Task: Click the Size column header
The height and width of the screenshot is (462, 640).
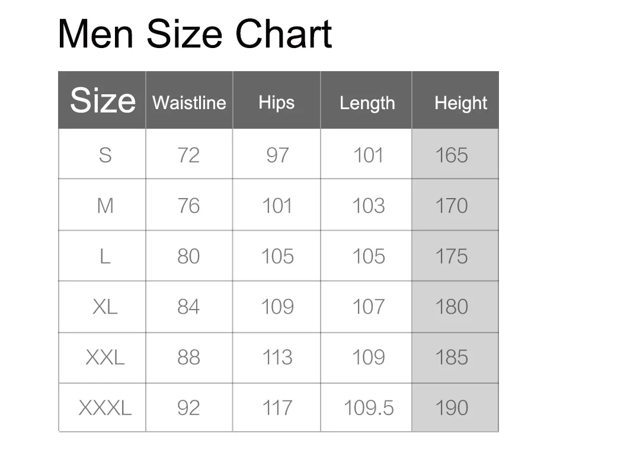Action: [103, 100]
